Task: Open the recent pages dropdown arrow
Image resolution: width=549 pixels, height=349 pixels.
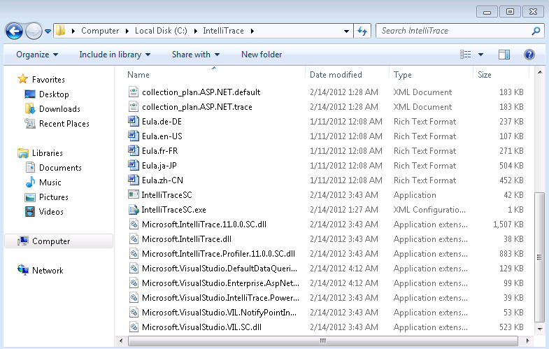Action: coord(48,31)
